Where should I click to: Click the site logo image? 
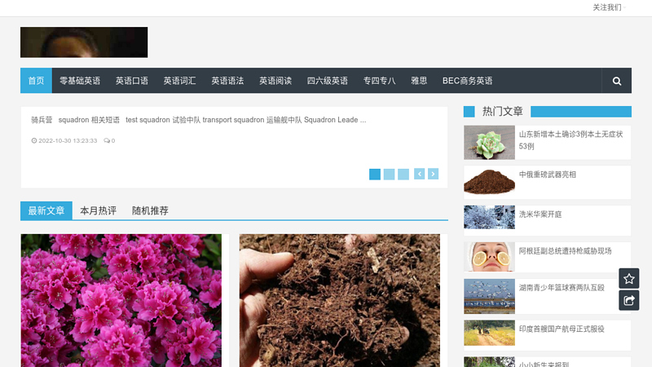tap(84, 42)
